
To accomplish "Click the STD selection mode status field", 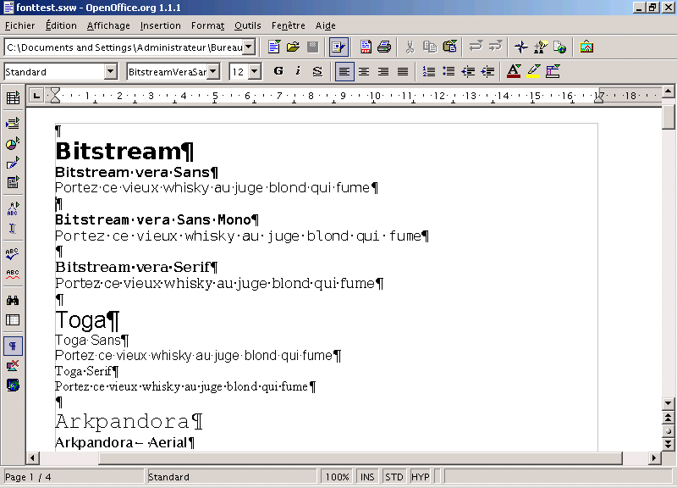I will (394, 477).
